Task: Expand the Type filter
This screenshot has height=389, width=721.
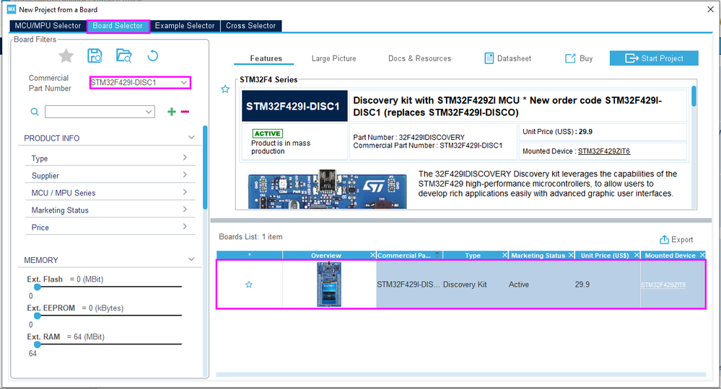Action: [x=185, y=157]
